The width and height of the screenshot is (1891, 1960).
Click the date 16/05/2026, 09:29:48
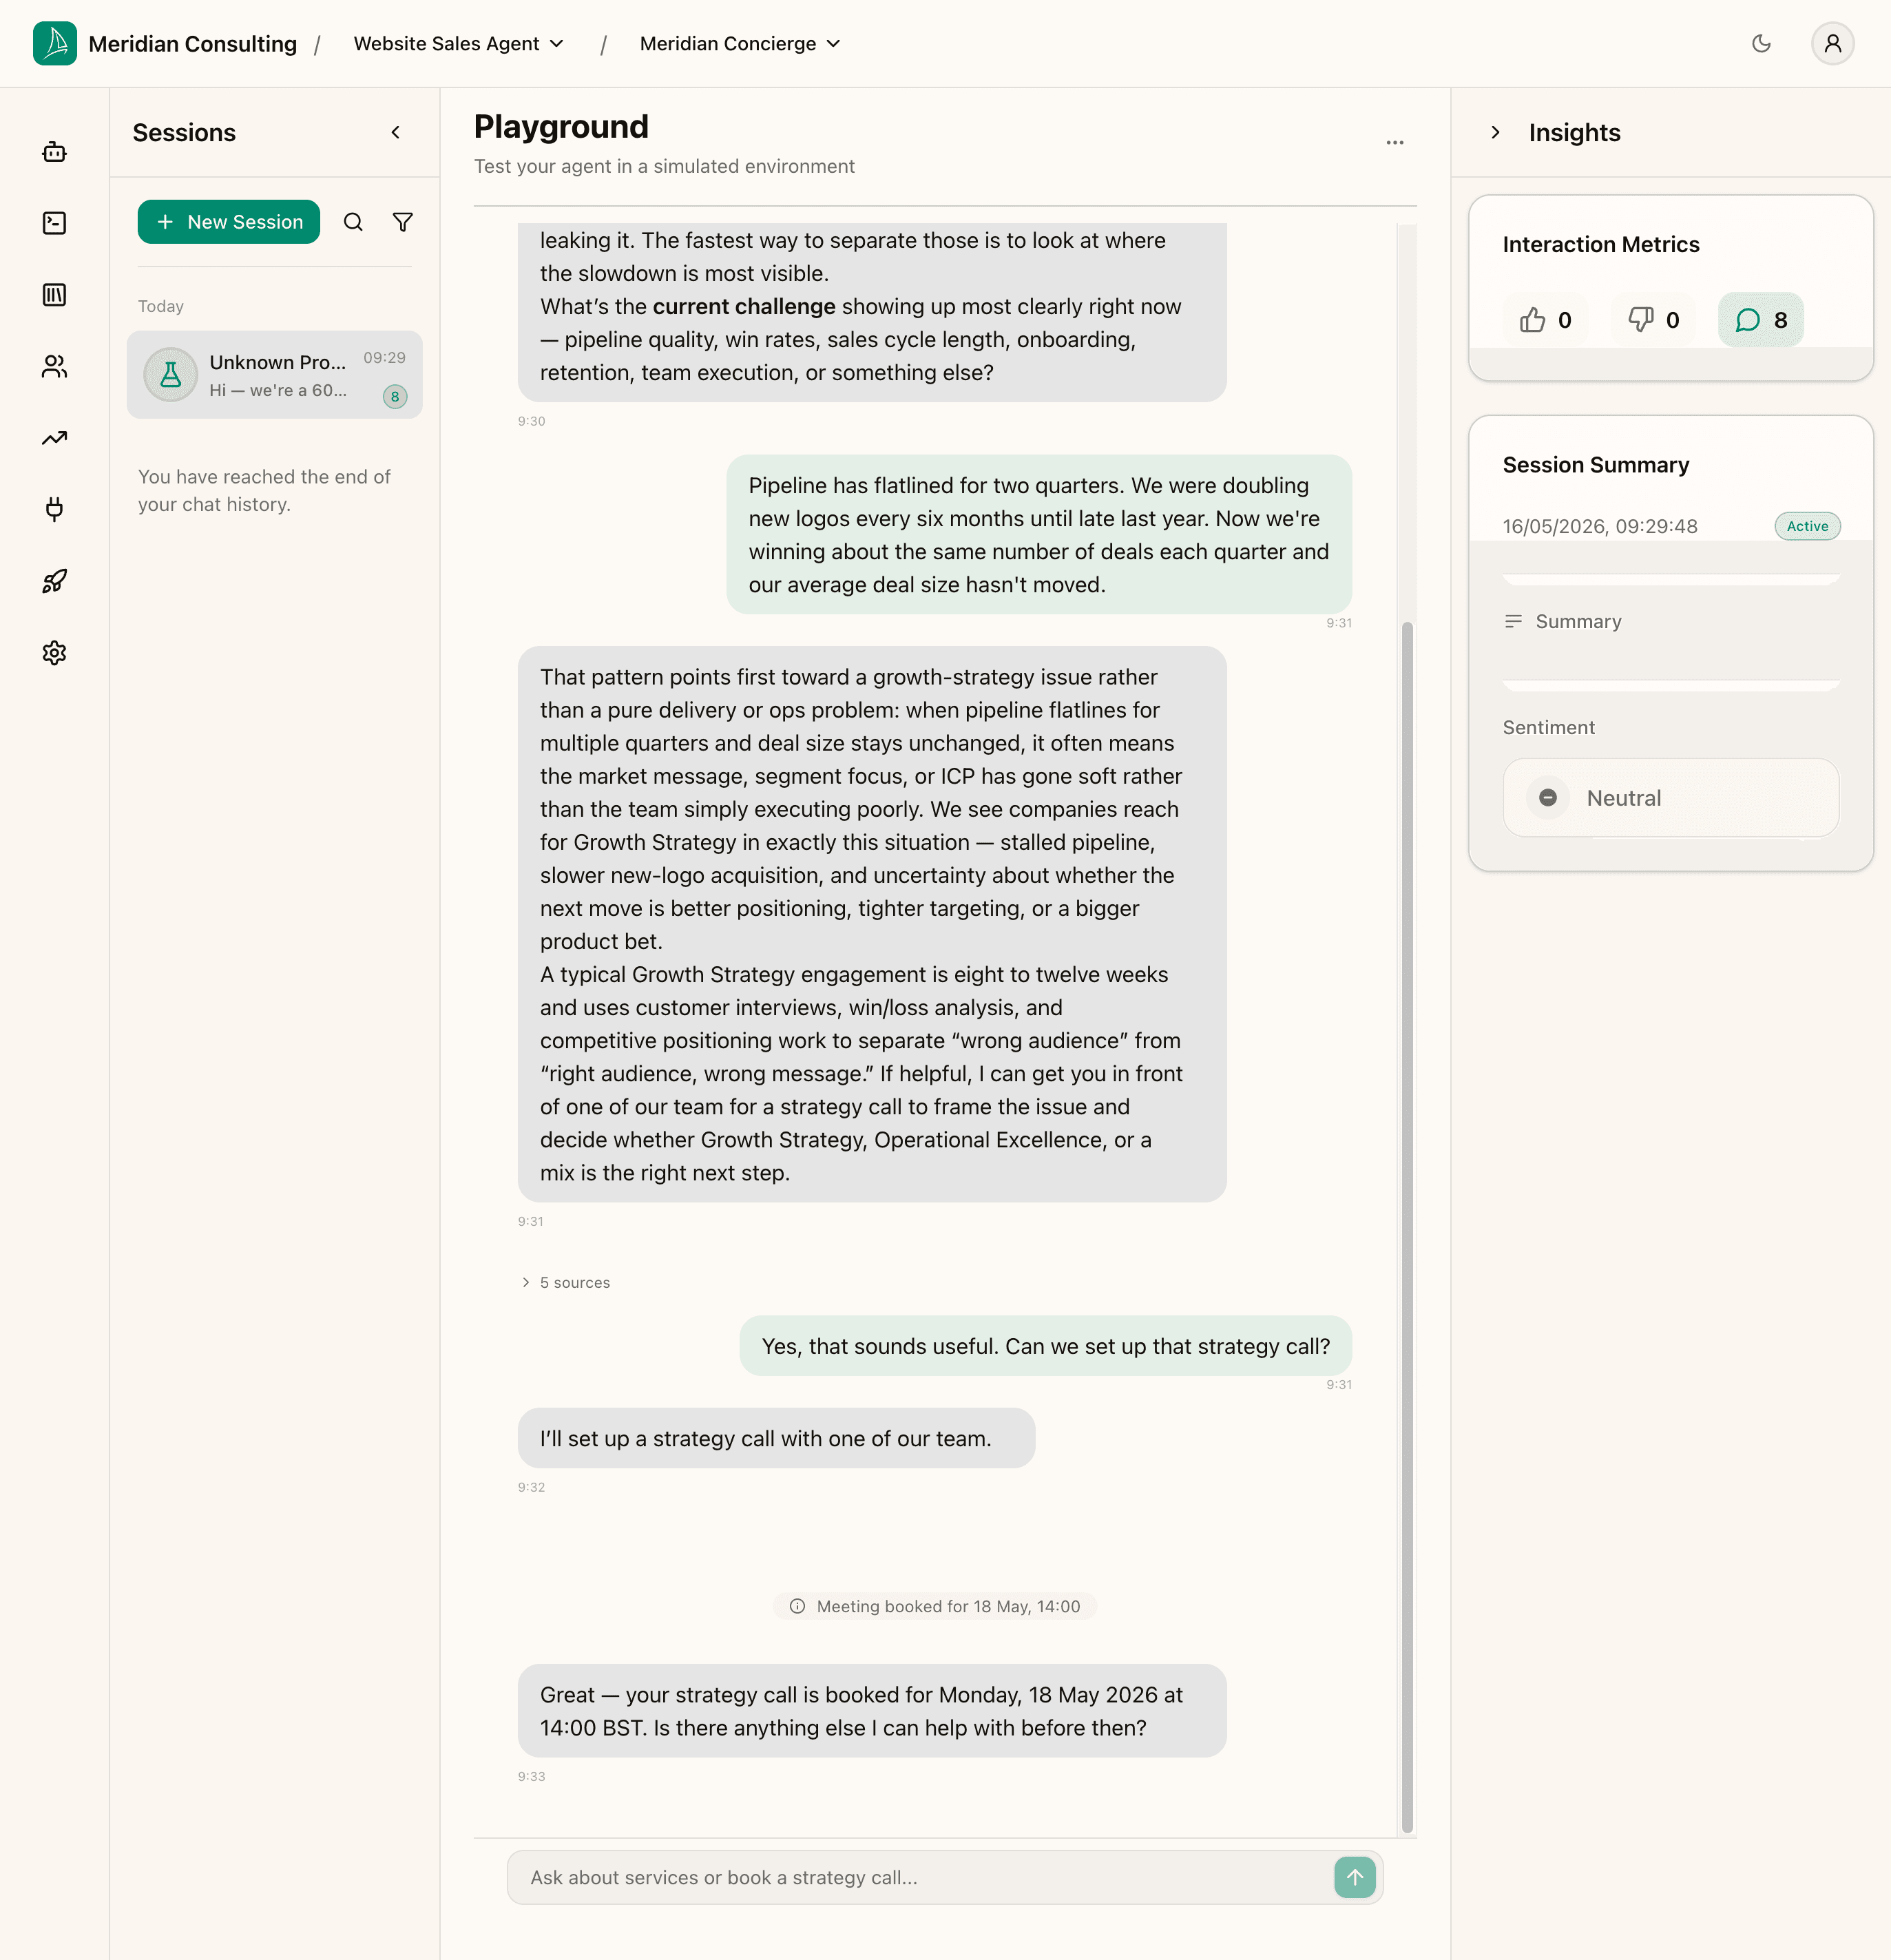(x=1600, y=526)
